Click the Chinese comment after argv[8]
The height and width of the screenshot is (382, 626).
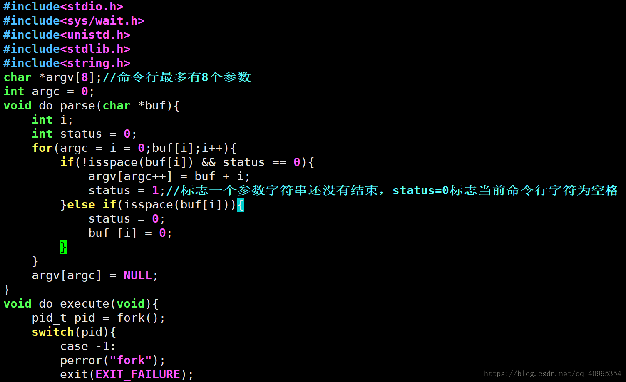pyautogui.click(x=176, y=77)
